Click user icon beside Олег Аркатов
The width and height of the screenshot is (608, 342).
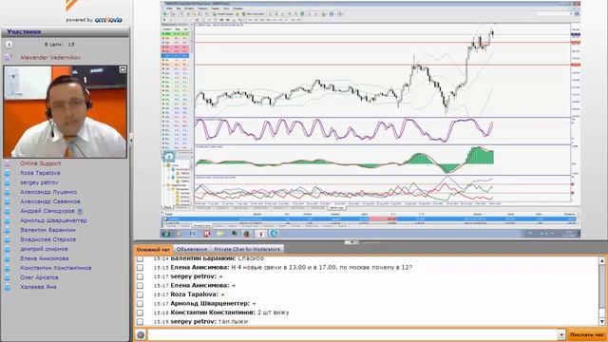(8, 277)
